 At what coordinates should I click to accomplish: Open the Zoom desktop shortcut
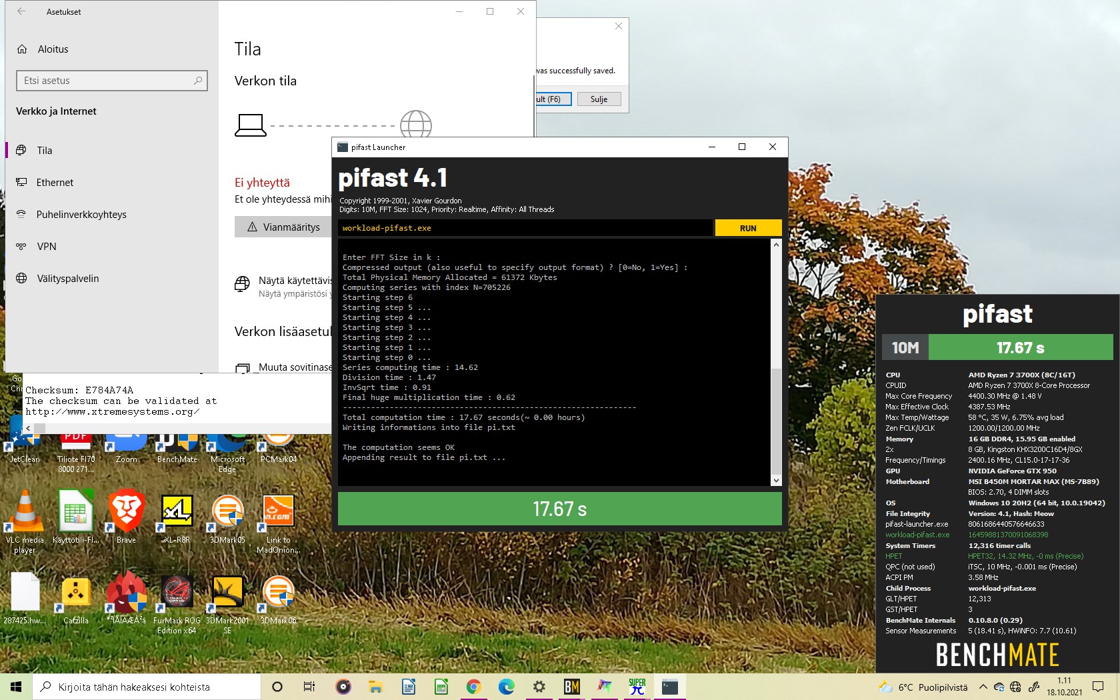click(x=126, y=448)
